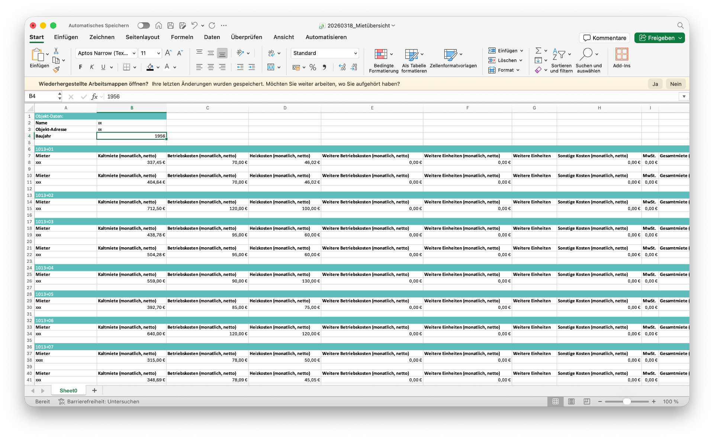Image resolution: width=714 pixels, height=439 pixels.
Task: Switch to the Formeln tab
Action: (182, 37)
